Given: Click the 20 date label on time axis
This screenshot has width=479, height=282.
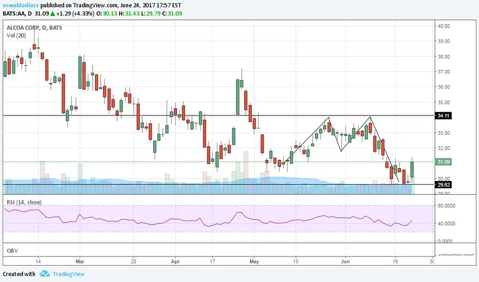Looking at the screenshot, I should pos(134,261).
